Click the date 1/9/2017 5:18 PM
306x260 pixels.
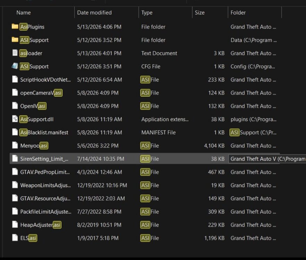[x=98, y=238]
